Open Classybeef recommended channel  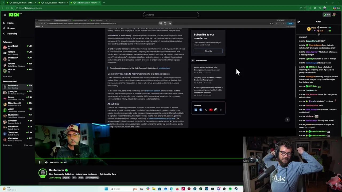17,134
